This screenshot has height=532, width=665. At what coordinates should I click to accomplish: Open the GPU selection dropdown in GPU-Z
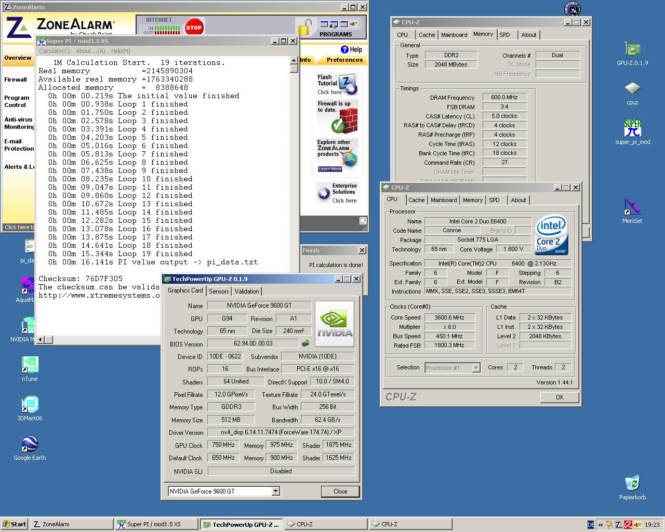pos(275,491)
